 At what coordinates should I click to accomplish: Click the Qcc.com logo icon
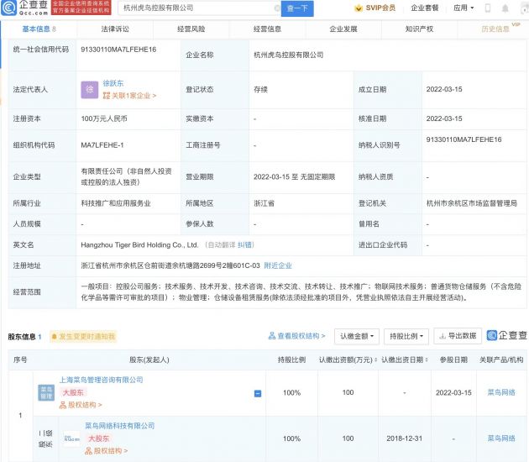pos(8,8)
